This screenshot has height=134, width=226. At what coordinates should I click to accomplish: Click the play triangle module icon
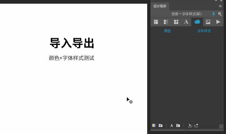tap(218, 22)
